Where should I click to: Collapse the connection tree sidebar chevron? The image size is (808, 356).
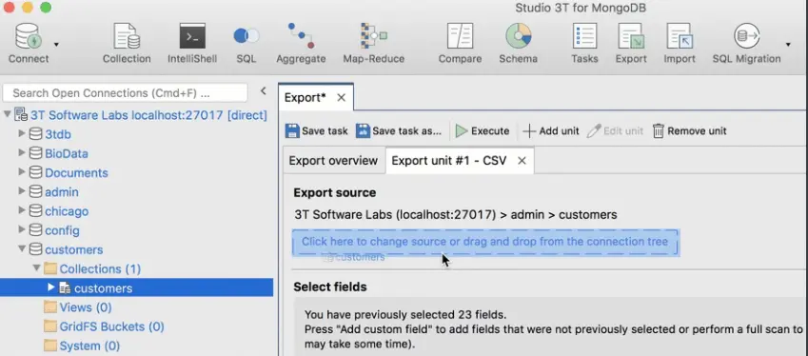(264, 90)
